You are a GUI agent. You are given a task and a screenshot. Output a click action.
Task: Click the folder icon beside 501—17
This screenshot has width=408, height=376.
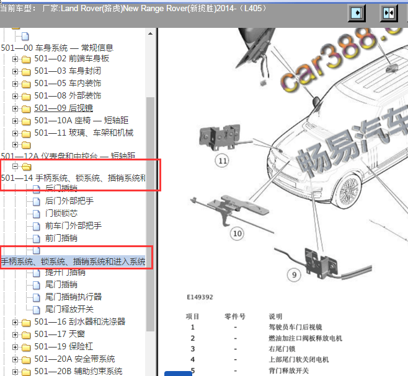click(x=26, y=335)
